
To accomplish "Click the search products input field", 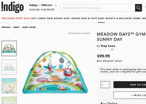I will tap(98, 8).
